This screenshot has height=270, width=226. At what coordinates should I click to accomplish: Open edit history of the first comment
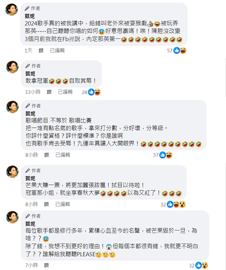57,51
